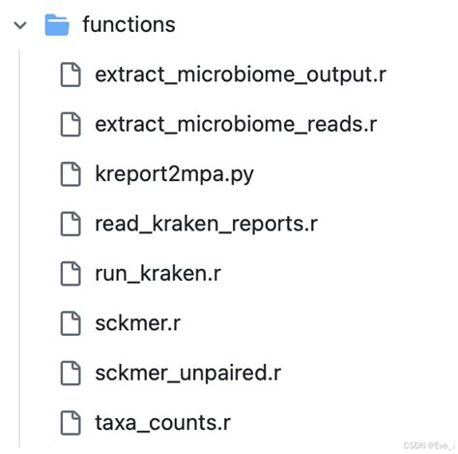Click file icon beside kreport2mpa.py
Screen dimensions: 458x454
tap(71, 174)
